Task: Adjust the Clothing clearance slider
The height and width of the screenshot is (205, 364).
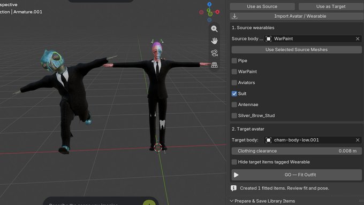Action: click(x=297, y=151)
